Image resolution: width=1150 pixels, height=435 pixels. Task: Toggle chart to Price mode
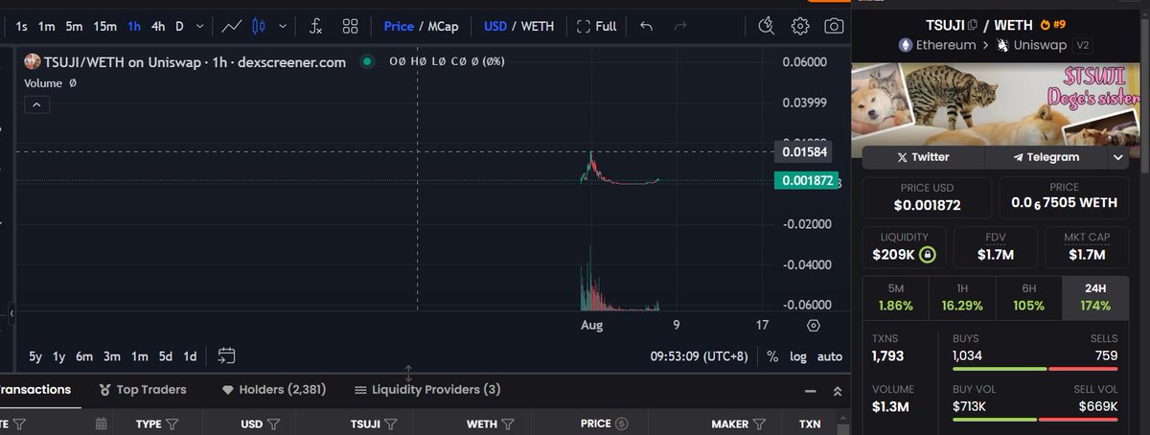[399, 26]
